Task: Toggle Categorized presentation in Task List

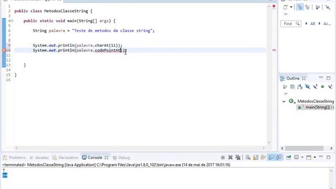Action: click(x=300, y=7)
